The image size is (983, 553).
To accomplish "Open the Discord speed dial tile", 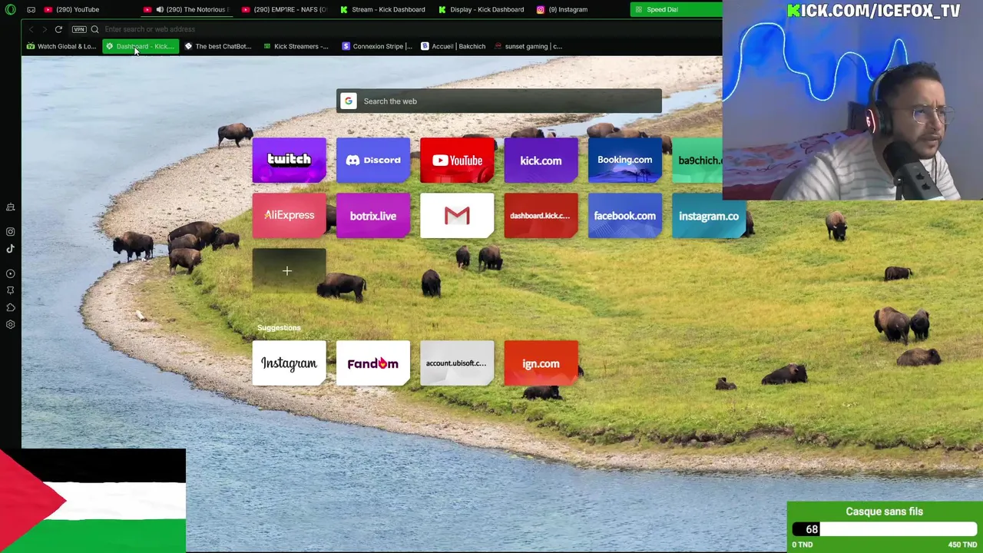I will [373, 161].
